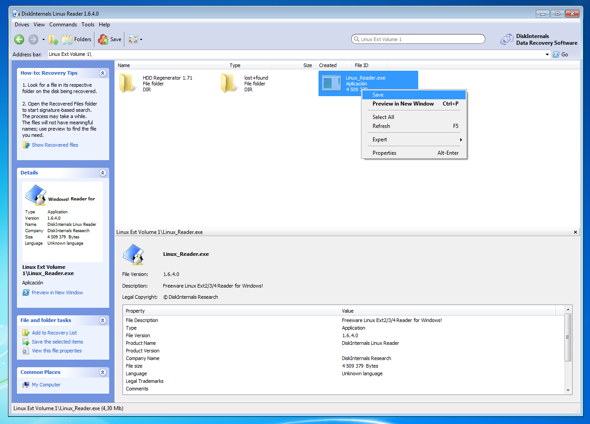590x424 pixels.
Task: Choose Properties in the context menu
Action: coord(414,153)
